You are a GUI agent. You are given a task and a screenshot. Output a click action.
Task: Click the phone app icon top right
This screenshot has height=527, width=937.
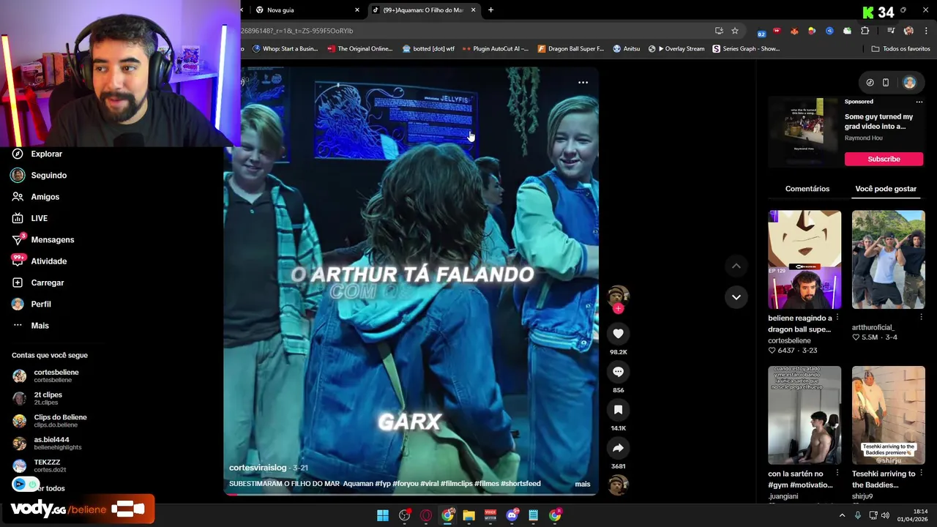tap(886, 83)
